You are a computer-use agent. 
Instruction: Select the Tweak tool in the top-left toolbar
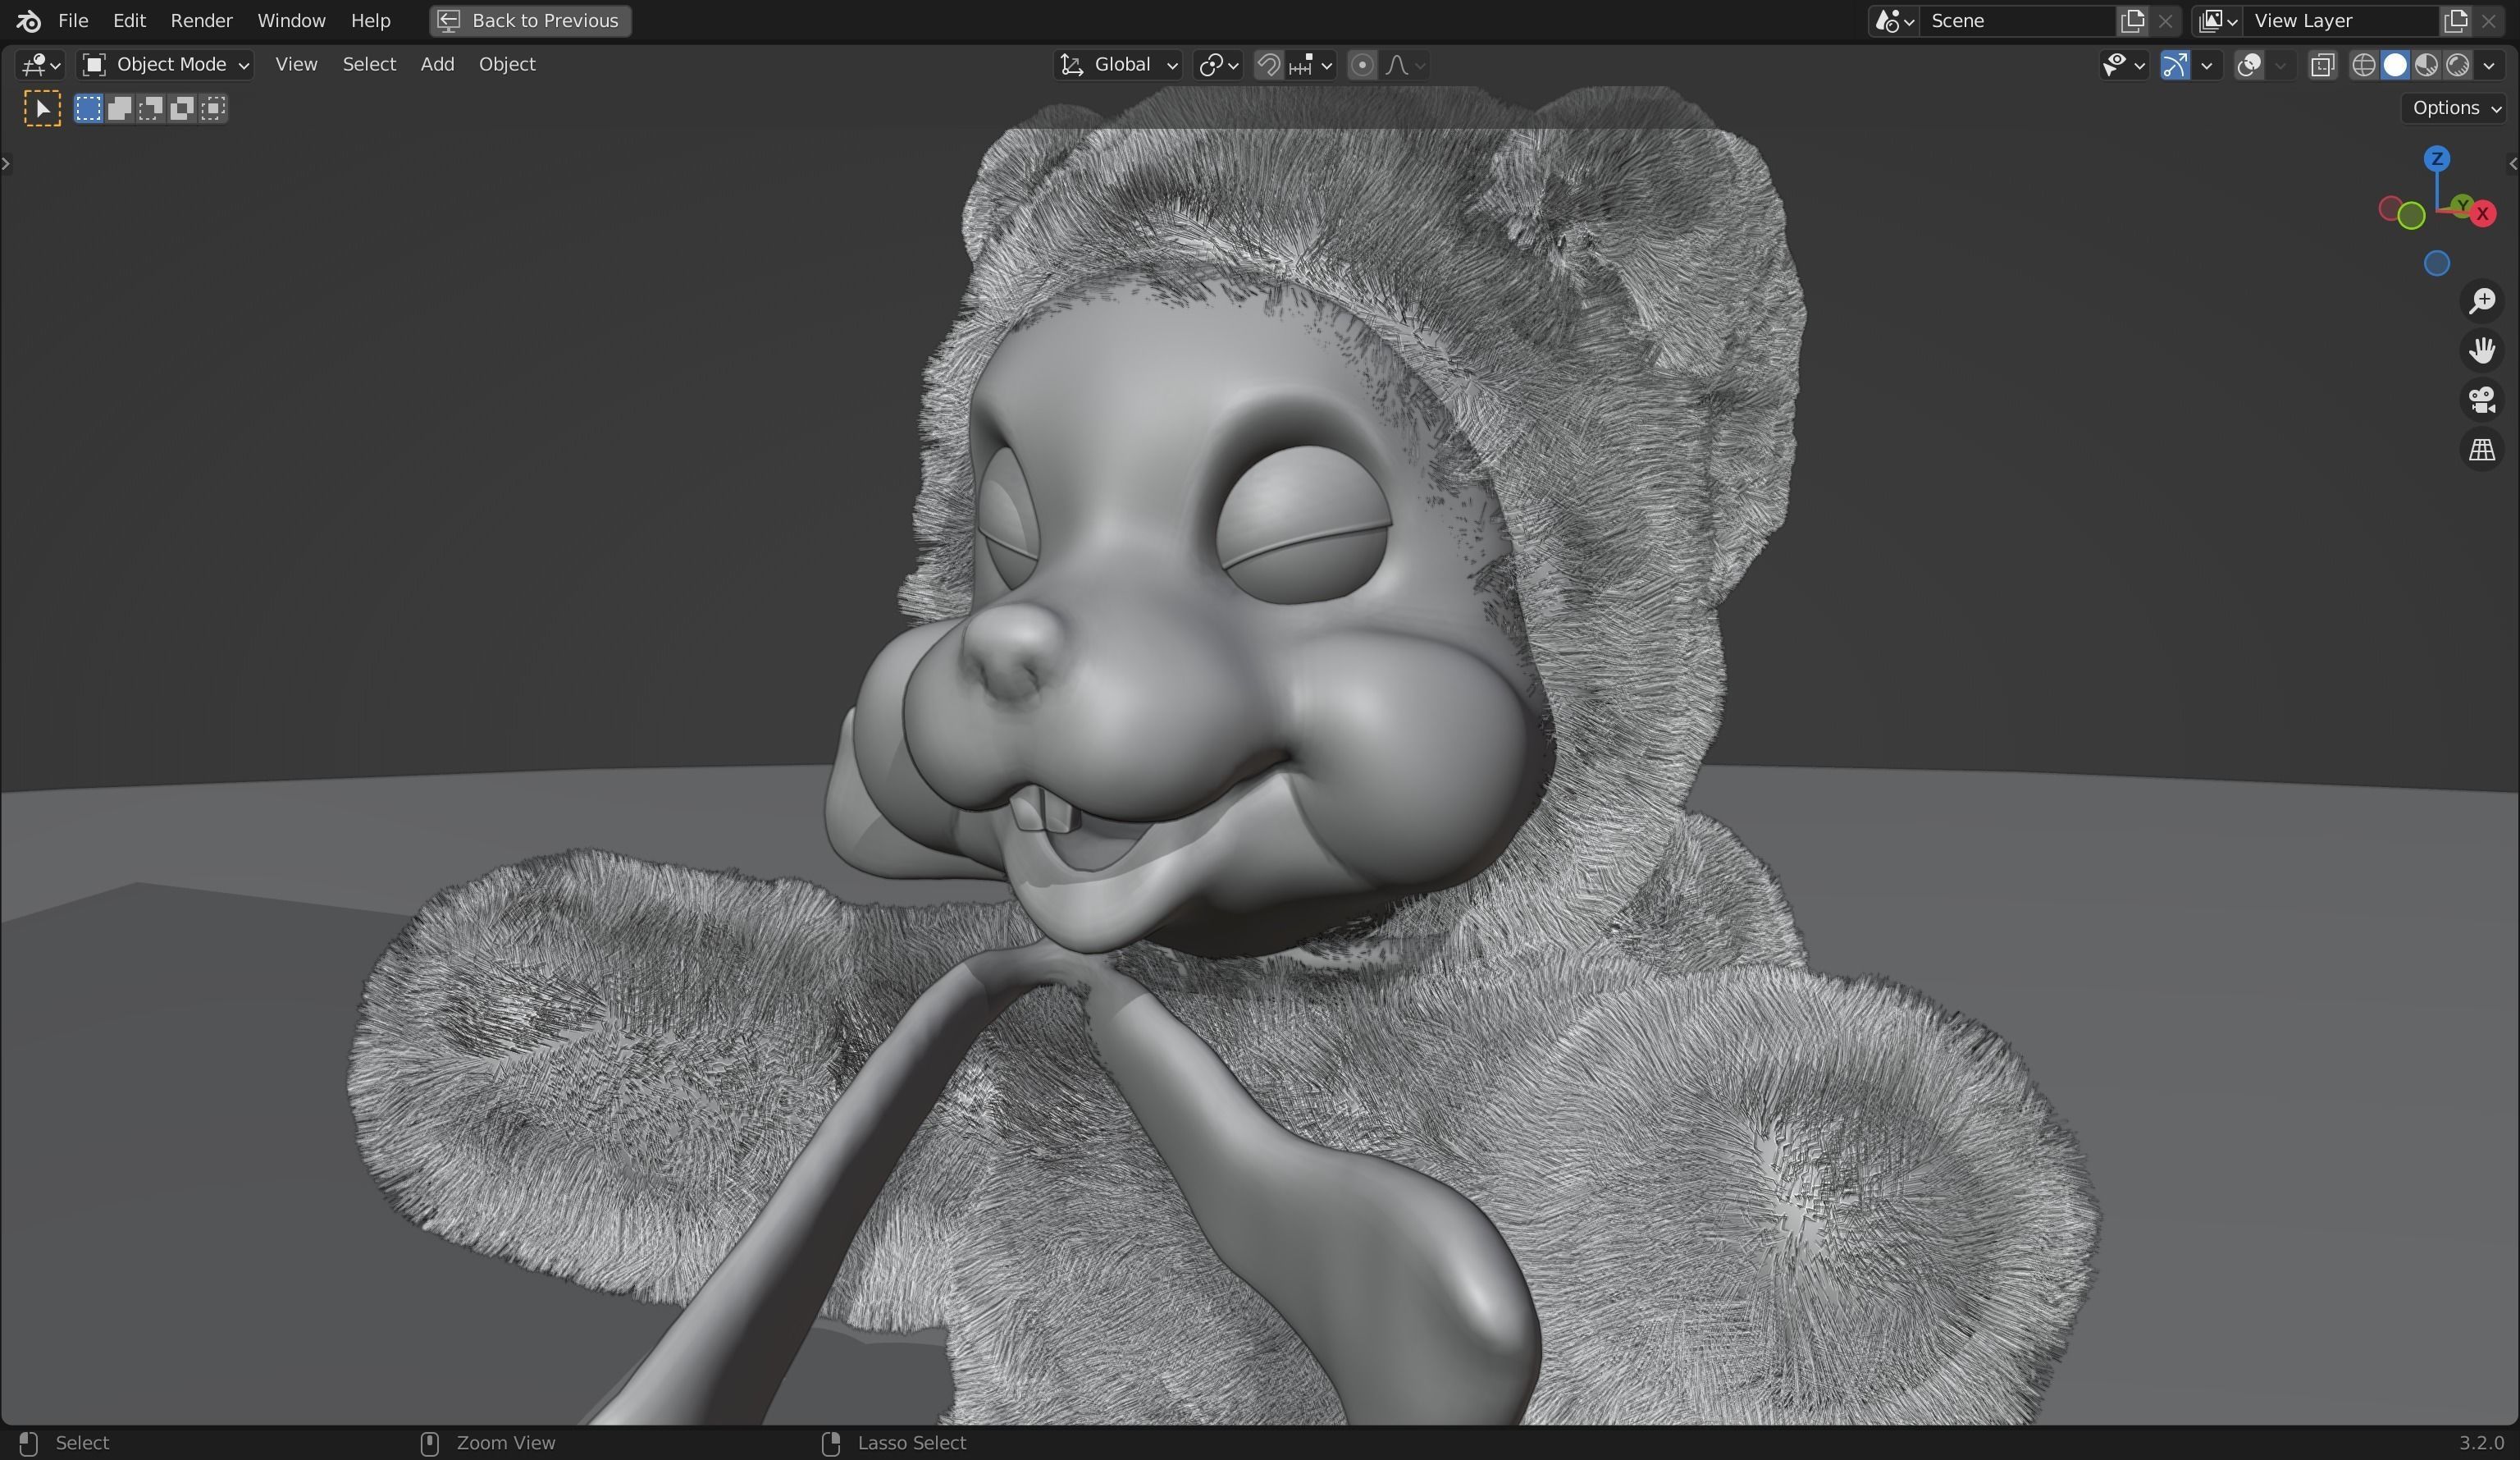coord(42,107)
